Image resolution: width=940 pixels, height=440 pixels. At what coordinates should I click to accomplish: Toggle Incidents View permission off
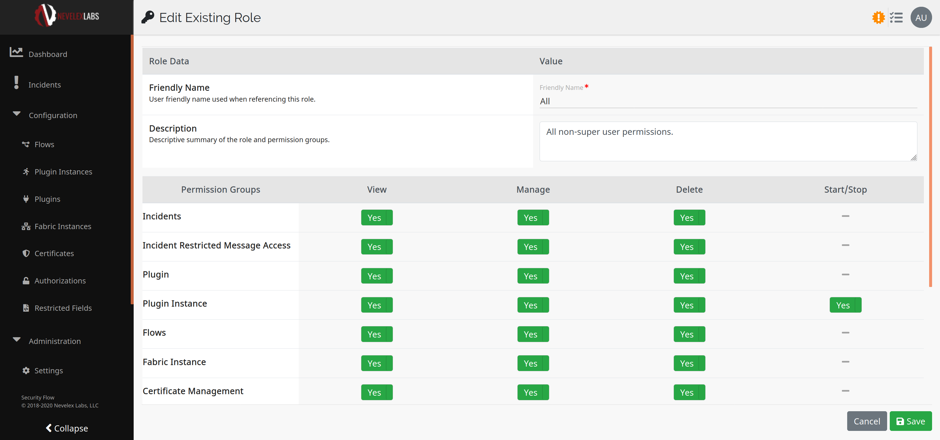click(377, 218)
